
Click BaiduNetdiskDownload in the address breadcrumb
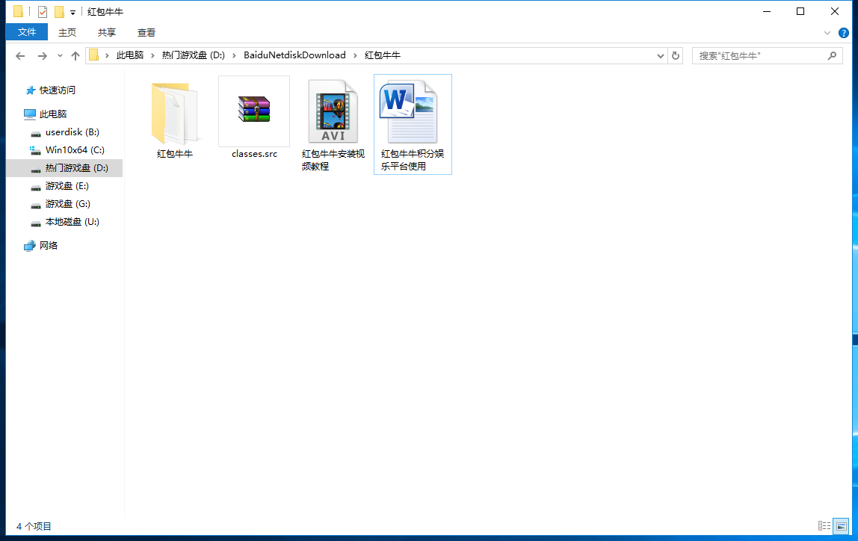click(x=294, y=55)
